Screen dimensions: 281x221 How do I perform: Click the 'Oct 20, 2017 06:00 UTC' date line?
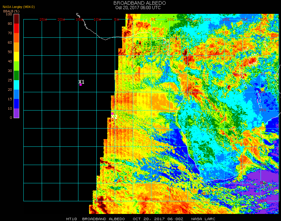click(138, 8)
